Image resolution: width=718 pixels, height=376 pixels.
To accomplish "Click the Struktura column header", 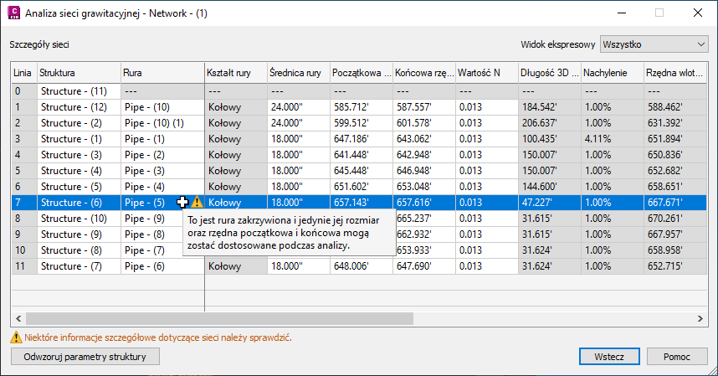I will click(79, 73).
